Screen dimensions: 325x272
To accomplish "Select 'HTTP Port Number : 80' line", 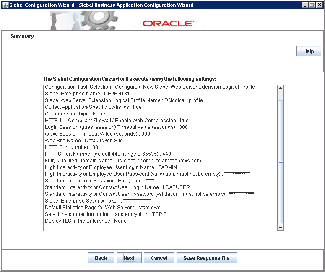I will click(71, 147).
